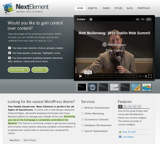Viewport: 160px width, 144px height.
Task: Click the 27:18 video time tooltip
Action: 88,72
